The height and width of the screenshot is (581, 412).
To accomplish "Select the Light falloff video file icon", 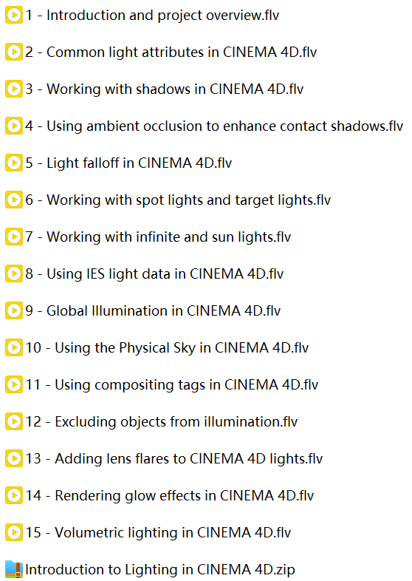I will (x=14, y=163).
